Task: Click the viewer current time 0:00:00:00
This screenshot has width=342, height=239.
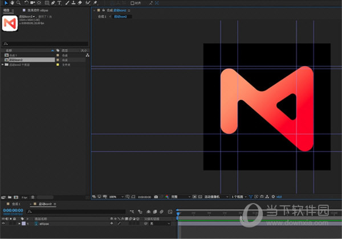Action: (x=144, y=197)
